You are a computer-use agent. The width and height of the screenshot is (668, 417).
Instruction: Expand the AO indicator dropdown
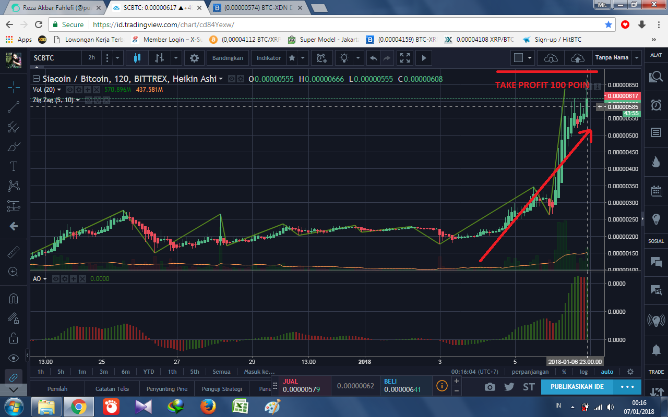pyautogui.click(x=45, y=279)
